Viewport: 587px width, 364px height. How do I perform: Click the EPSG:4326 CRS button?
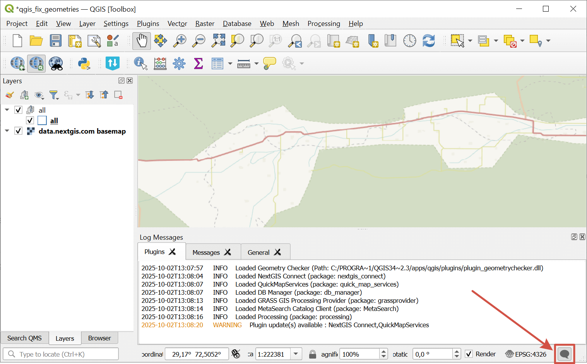coord(526,354)
